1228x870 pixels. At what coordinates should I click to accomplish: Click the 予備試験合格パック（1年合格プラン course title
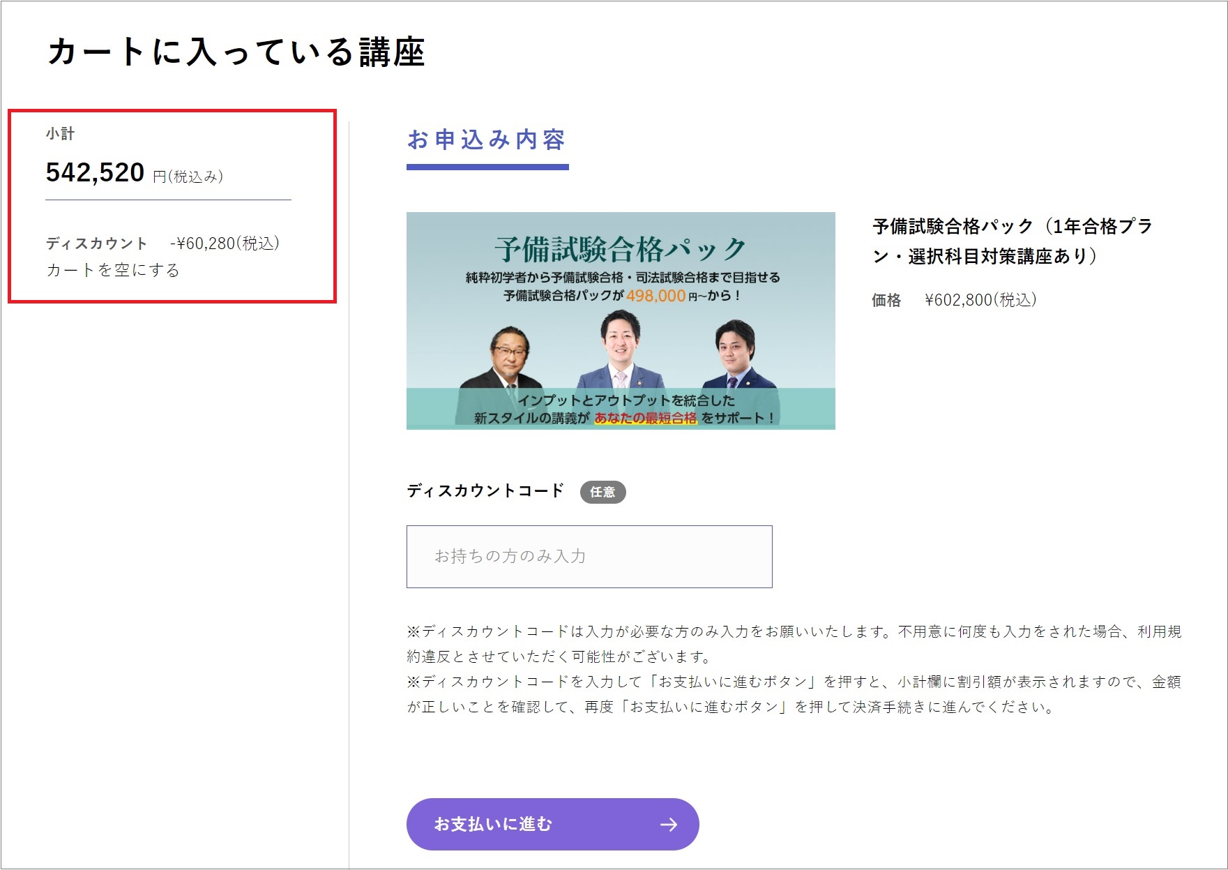1013,241
